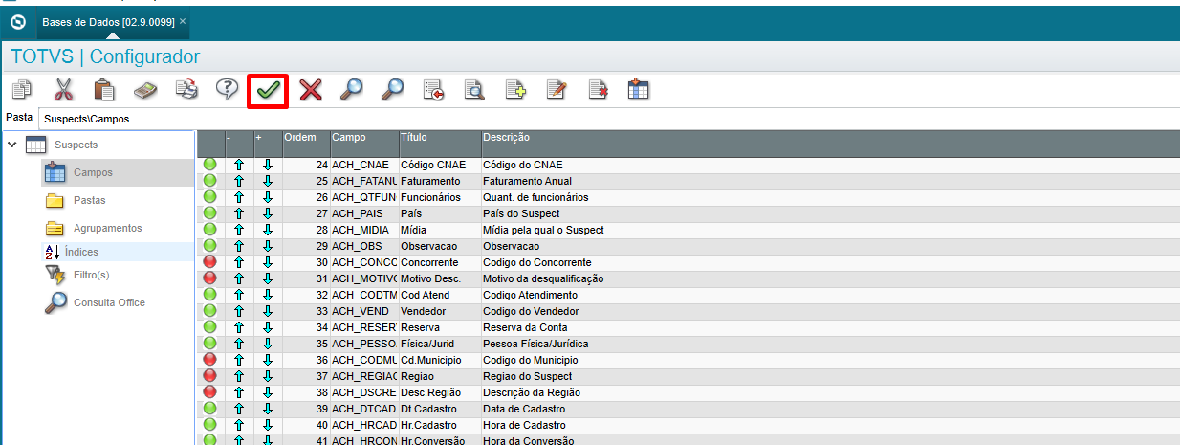The image size is (1180, 445).
Task: Edit item with document-pencil icon
Action: 557,90
